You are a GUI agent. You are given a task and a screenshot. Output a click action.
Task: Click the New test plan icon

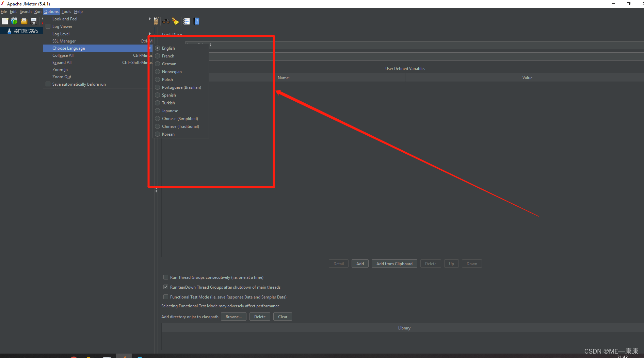pos(5,21)
